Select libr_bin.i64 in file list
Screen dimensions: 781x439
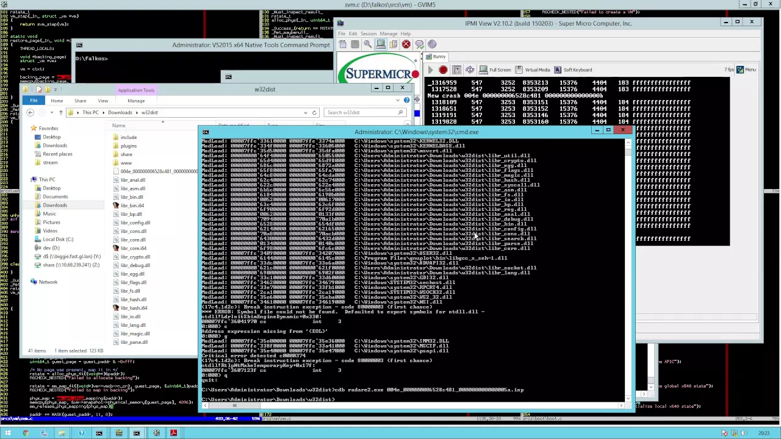132,205
